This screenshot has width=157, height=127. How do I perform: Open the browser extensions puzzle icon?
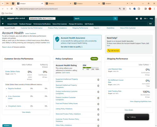[139, 9]
